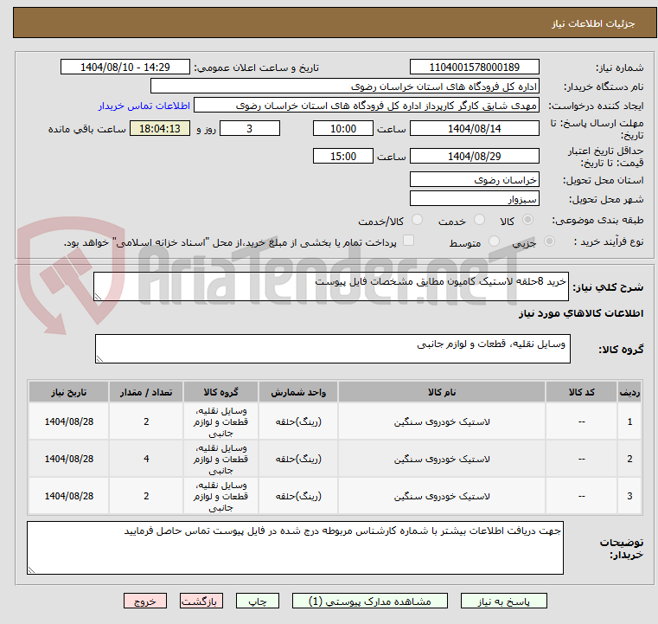Click date 1404/08/28 in row 3

pos(69,496)
